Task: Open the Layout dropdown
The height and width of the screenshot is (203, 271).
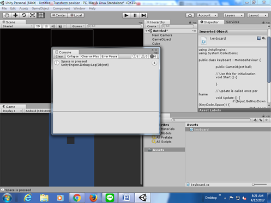Action: [257, 15]
